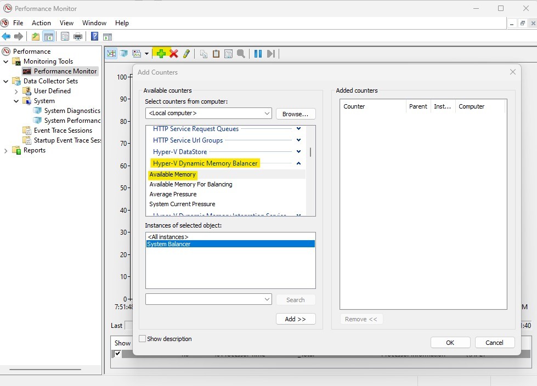The width and height of the screenshot is (537, 386).
Task: Click the Paste Counter List icon
Action: pos(216,53)
